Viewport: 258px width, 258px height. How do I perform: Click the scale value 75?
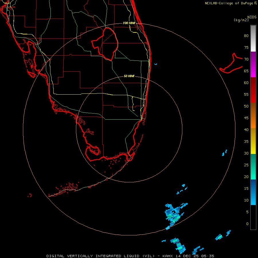coord(246,47)
